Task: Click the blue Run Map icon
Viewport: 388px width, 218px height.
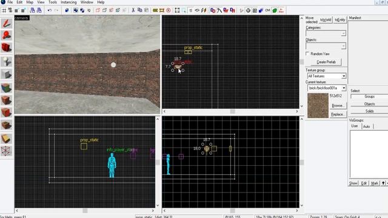Action: [261, 10]
